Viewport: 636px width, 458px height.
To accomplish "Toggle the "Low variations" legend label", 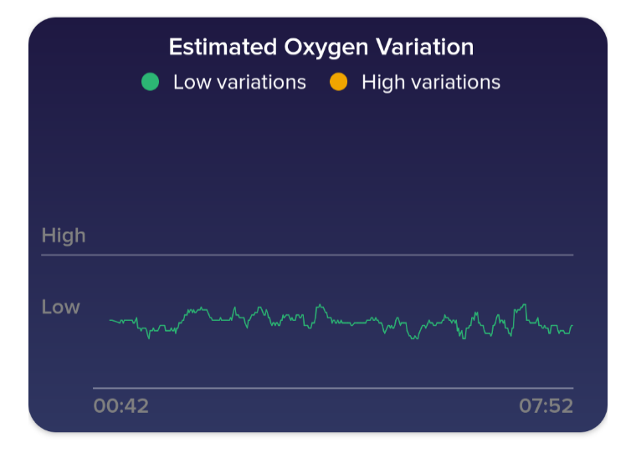I will [x=239, y=83].
